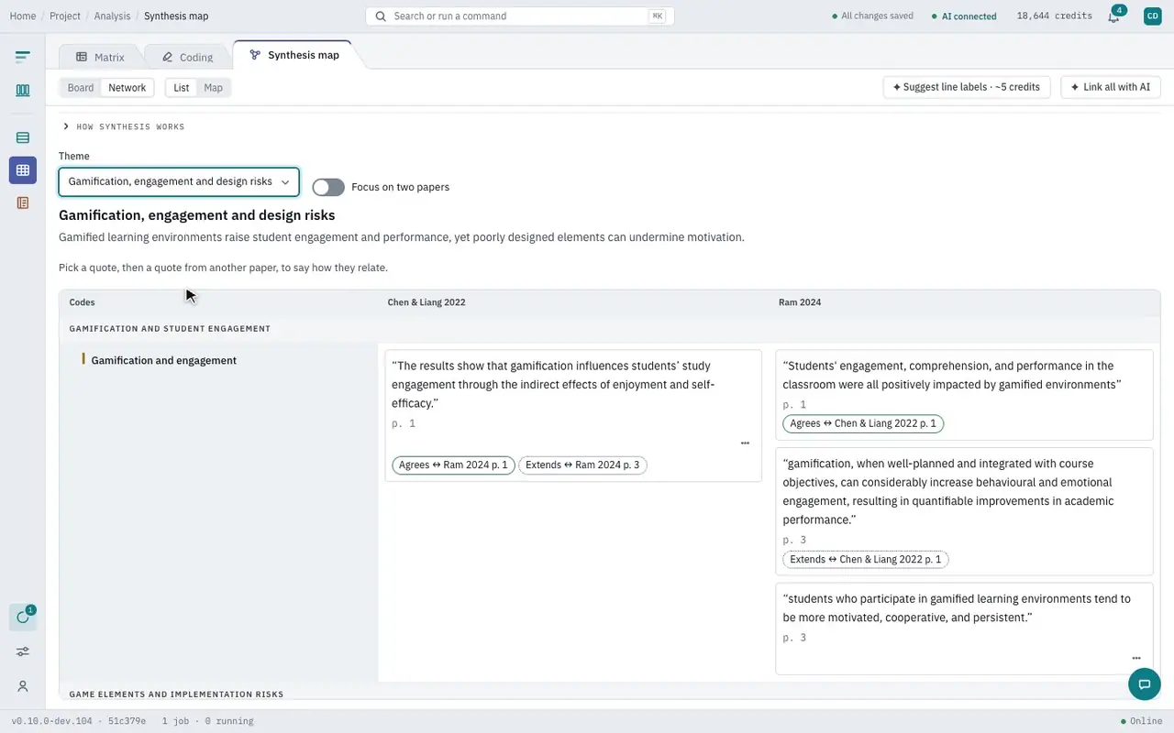Open more options on Chen & Liang quote
Image resolution: width=1174 pixels, height=733 pixels.
tap(745, 443)
